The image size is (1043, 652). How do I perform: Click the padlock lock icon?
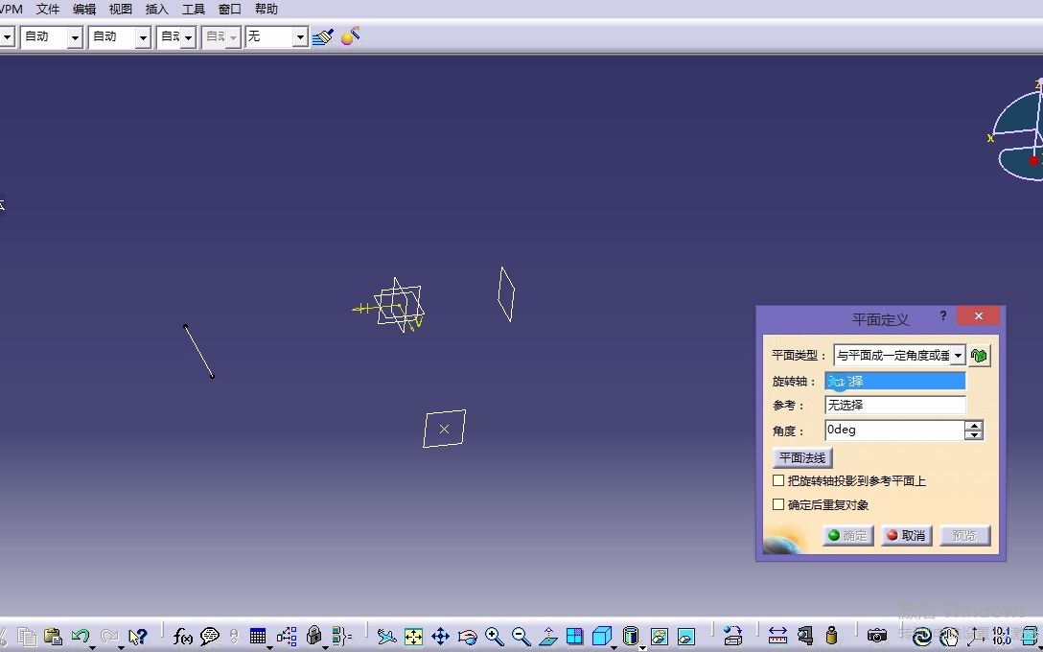tap(314, 636)
